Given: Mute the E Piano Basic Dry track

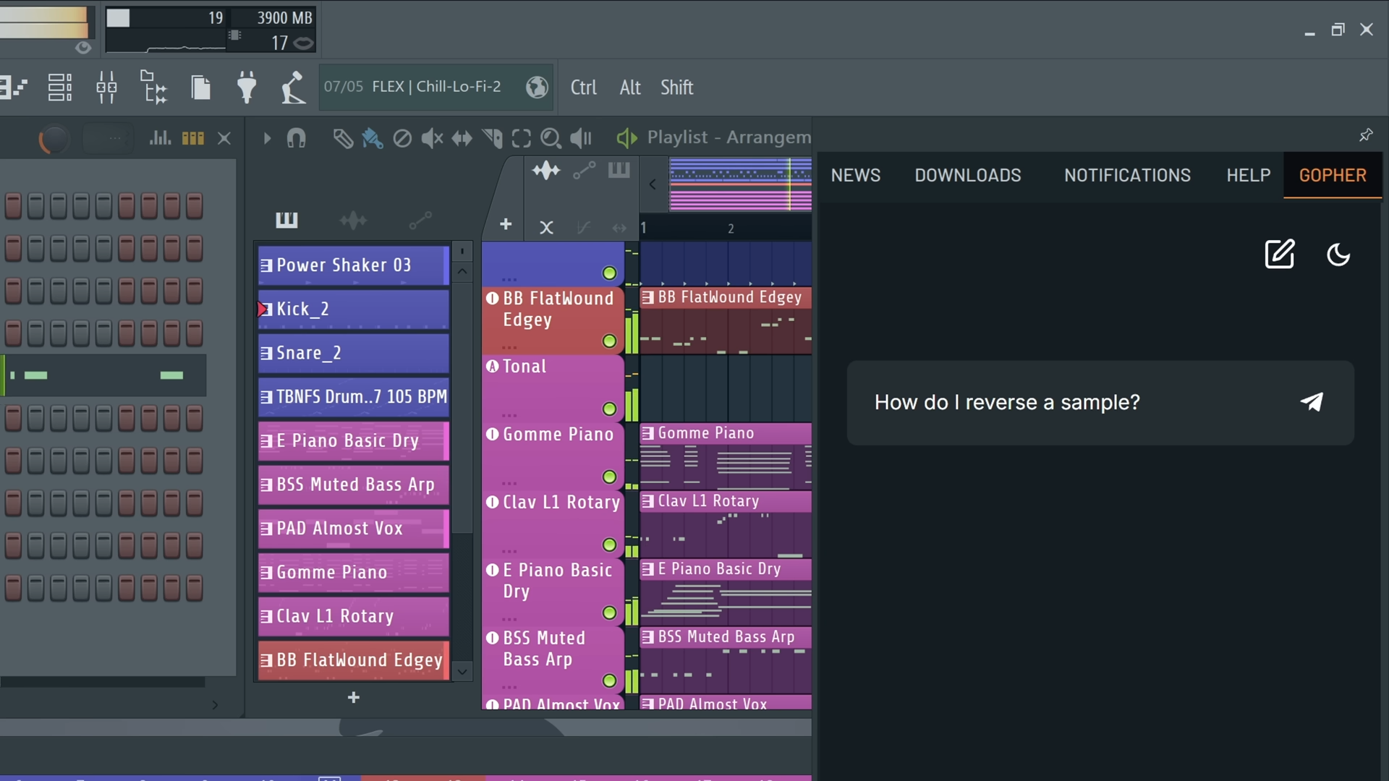Looking at the screenshot, I should coord(609,613).
